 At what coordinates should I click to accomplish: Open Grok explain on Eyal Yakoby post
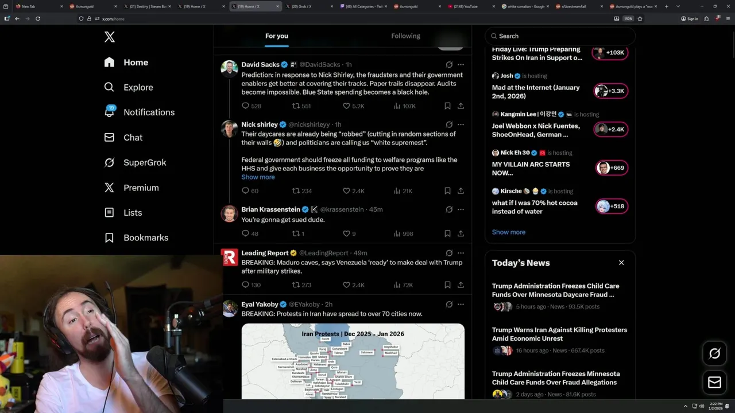449,304
